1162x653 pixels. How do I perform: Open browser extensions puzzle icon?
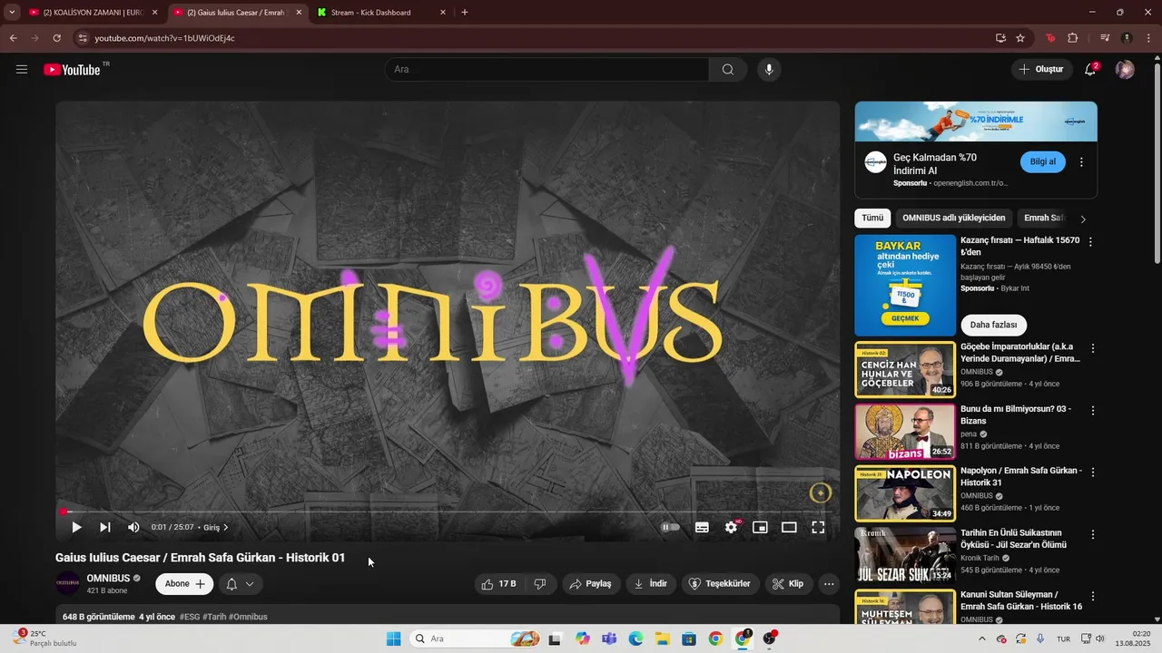click(x=1072, y=38)
